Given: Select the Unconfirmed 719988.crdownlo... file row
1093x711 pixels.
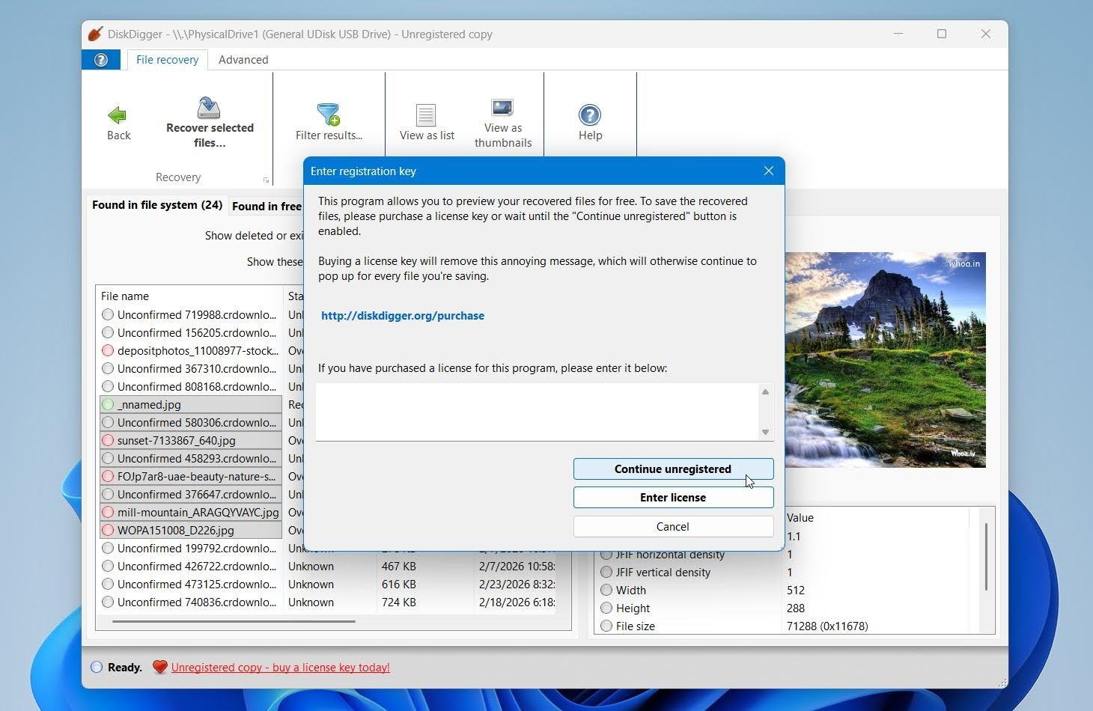Looking at the screenshot, I should 191,315.
